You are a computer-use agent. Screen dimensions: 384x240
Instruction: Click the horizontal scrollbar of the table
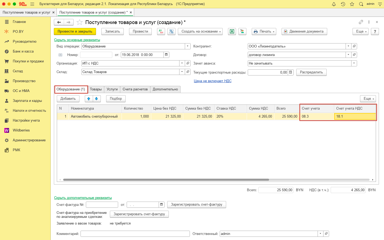click(166, 180)
